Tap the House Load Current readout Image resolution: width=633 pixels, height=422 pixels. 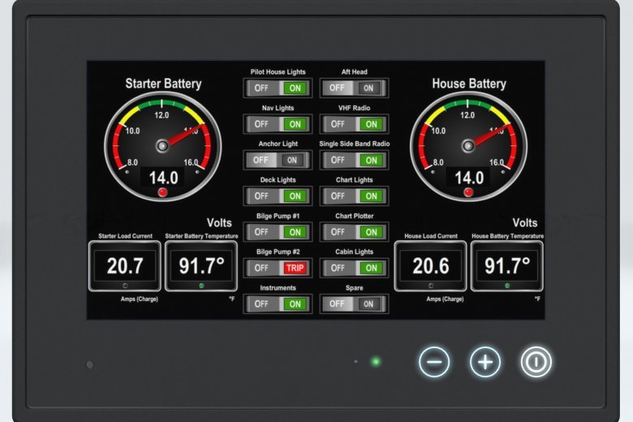430,265
